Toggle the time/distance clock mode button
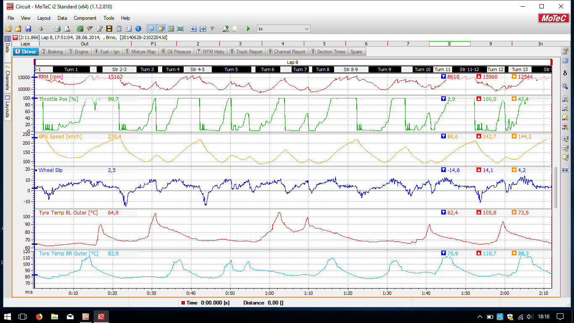This screenshot has height=323, width=574. point(151,29)
